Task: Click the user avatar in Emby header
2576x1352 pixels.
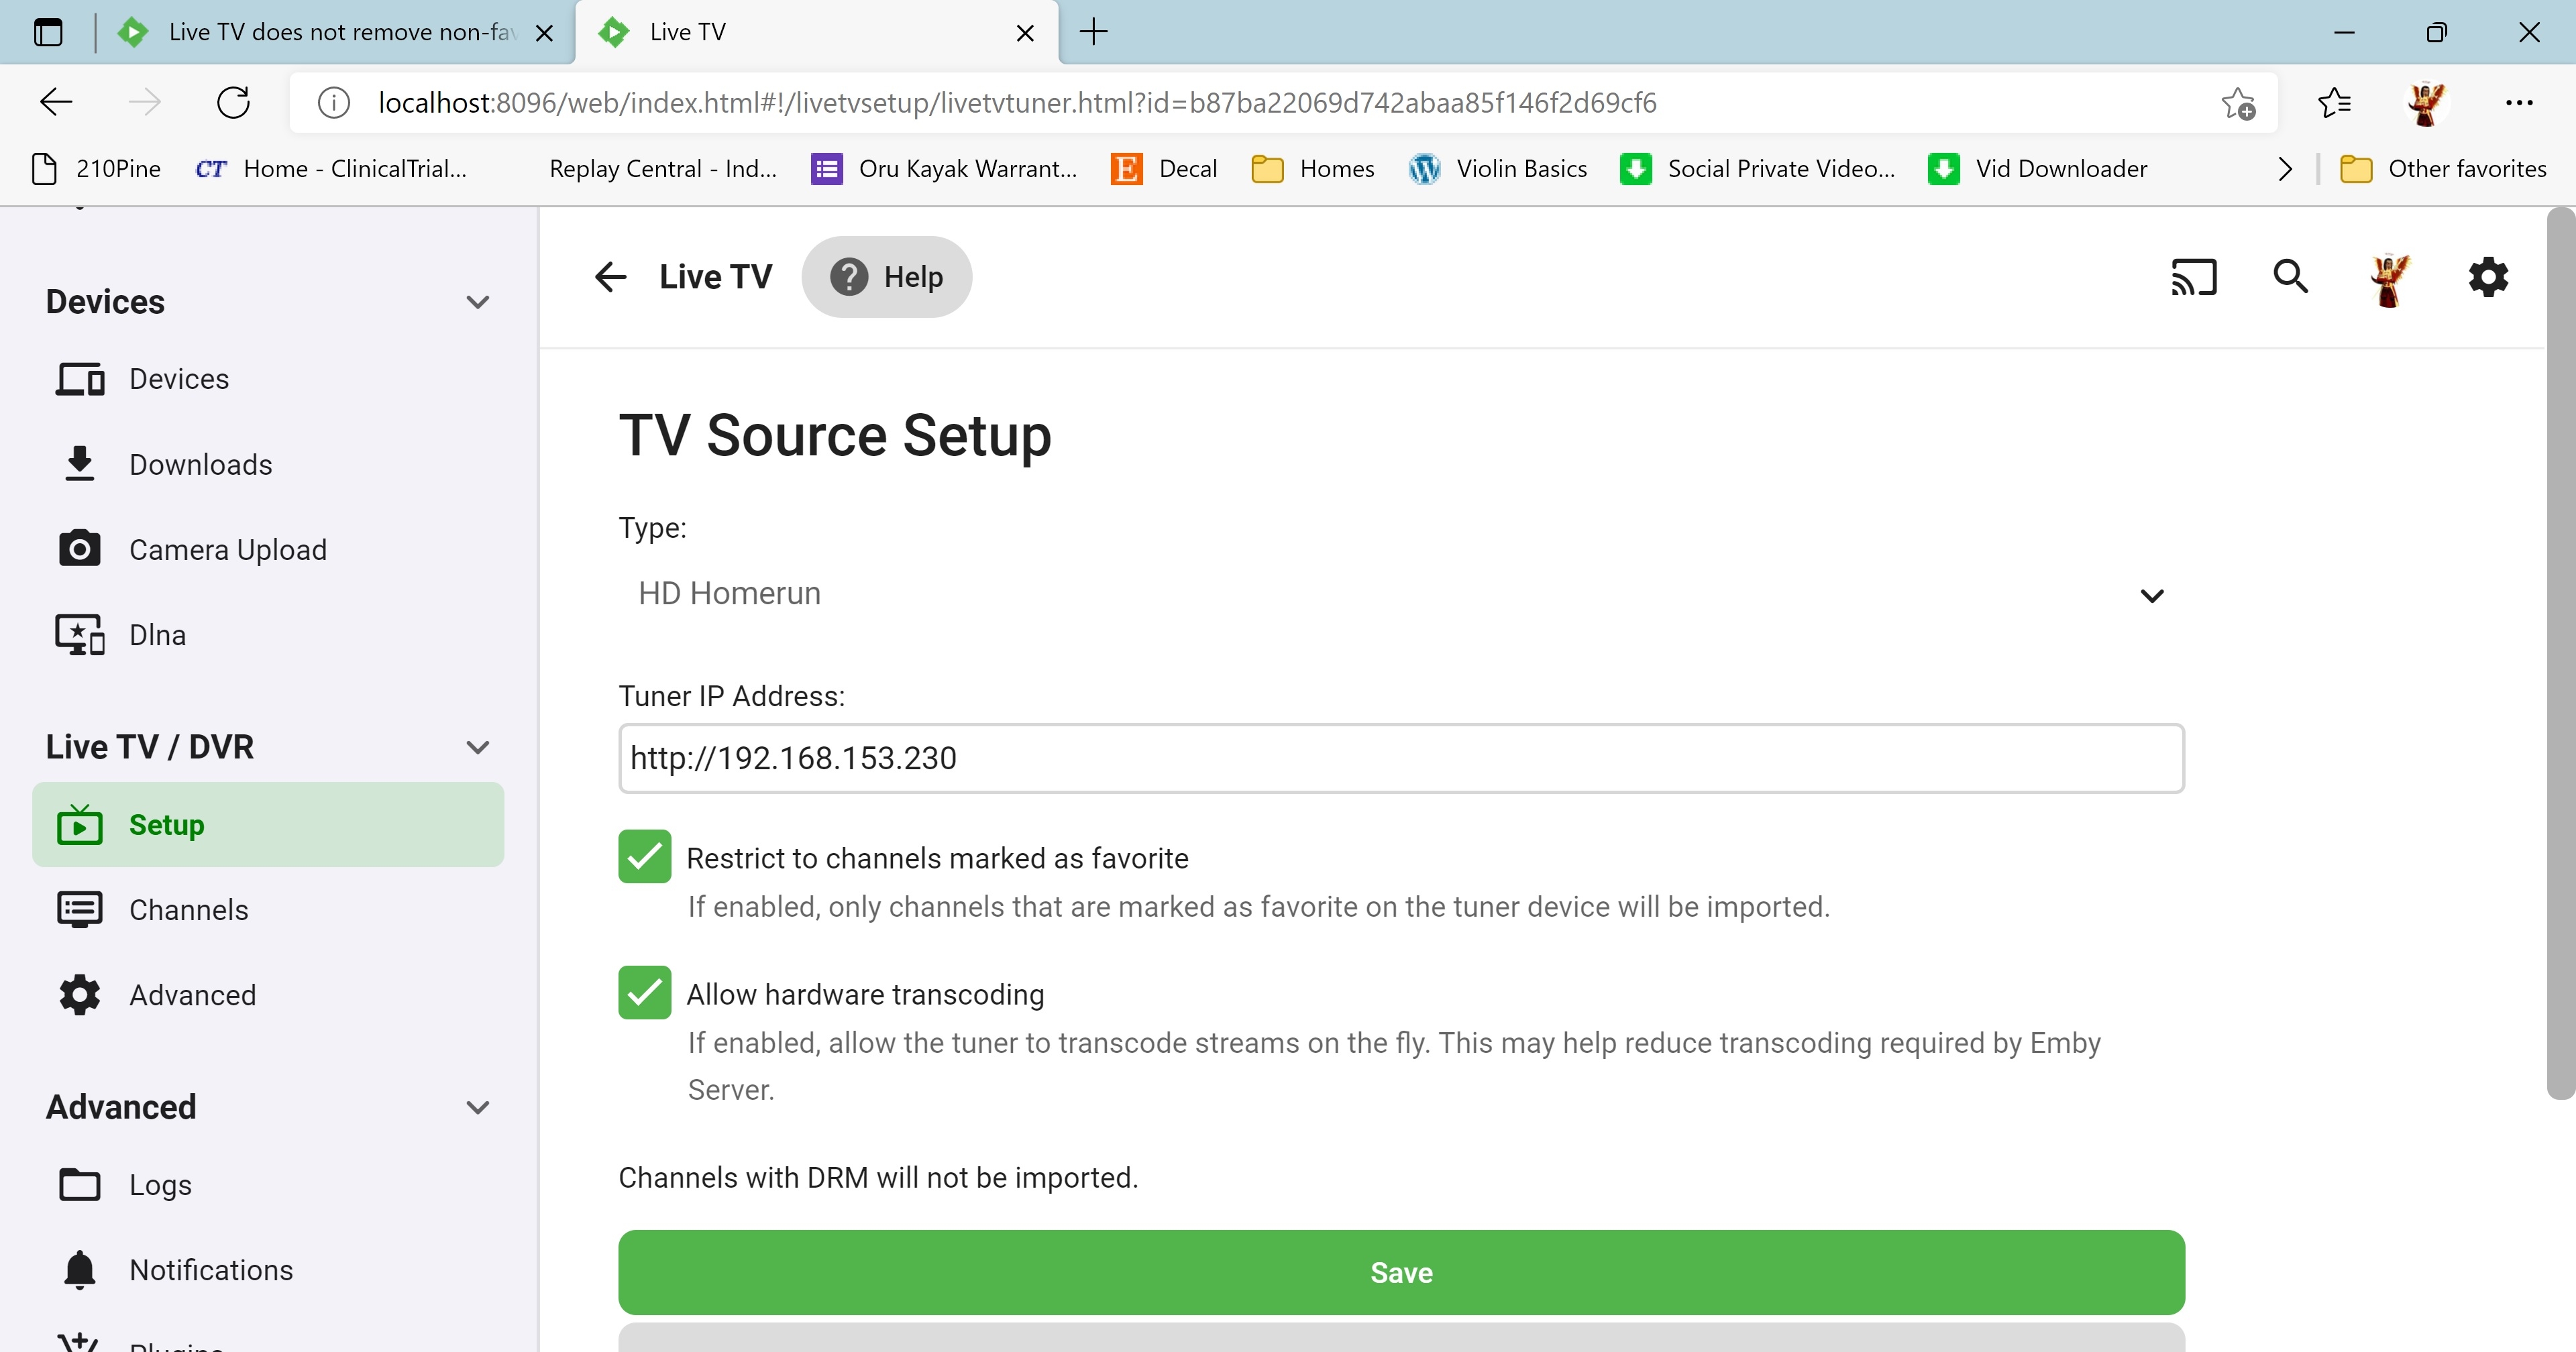Action: point(2389,279)
